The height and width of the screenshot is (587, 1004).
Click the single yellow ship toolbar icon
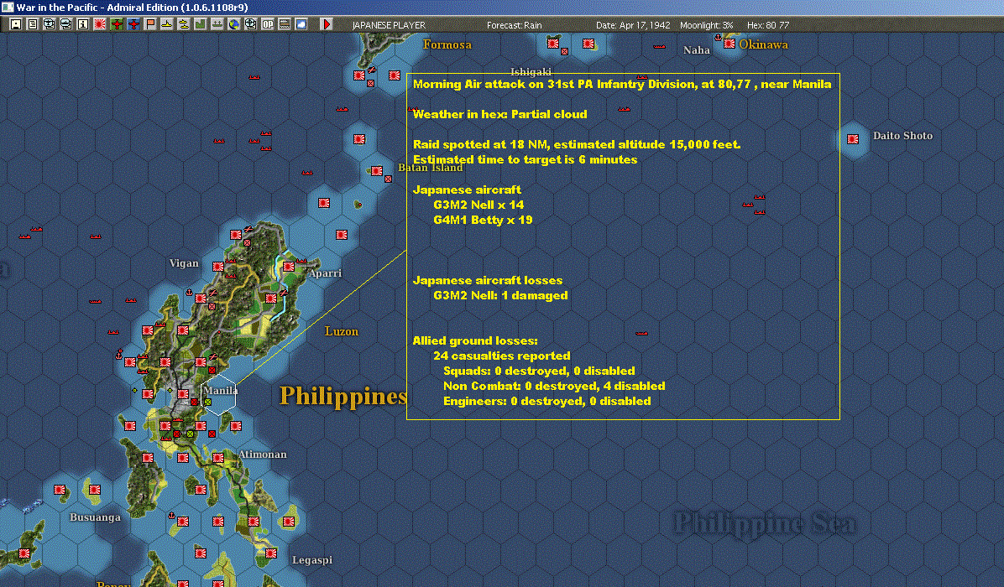coord(166,24)
